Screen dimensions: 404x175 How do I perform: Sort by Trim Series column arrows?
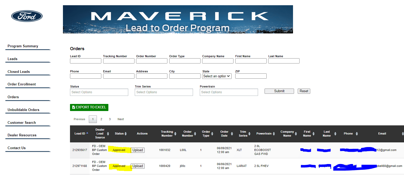(x=249, y=133)
